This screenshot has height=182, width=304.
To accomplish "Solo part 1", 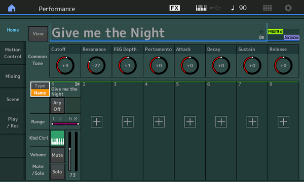I will 57,172.
